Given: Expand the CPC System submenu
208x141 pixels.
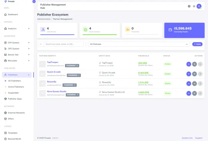Looking at the screenshot, I should point(17,49).
